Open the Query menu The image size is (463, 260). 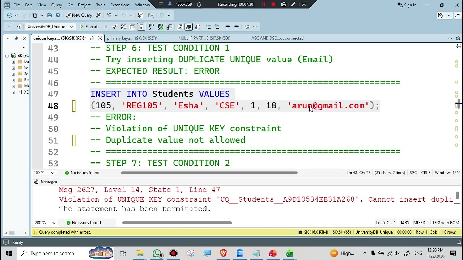point(56,5)
